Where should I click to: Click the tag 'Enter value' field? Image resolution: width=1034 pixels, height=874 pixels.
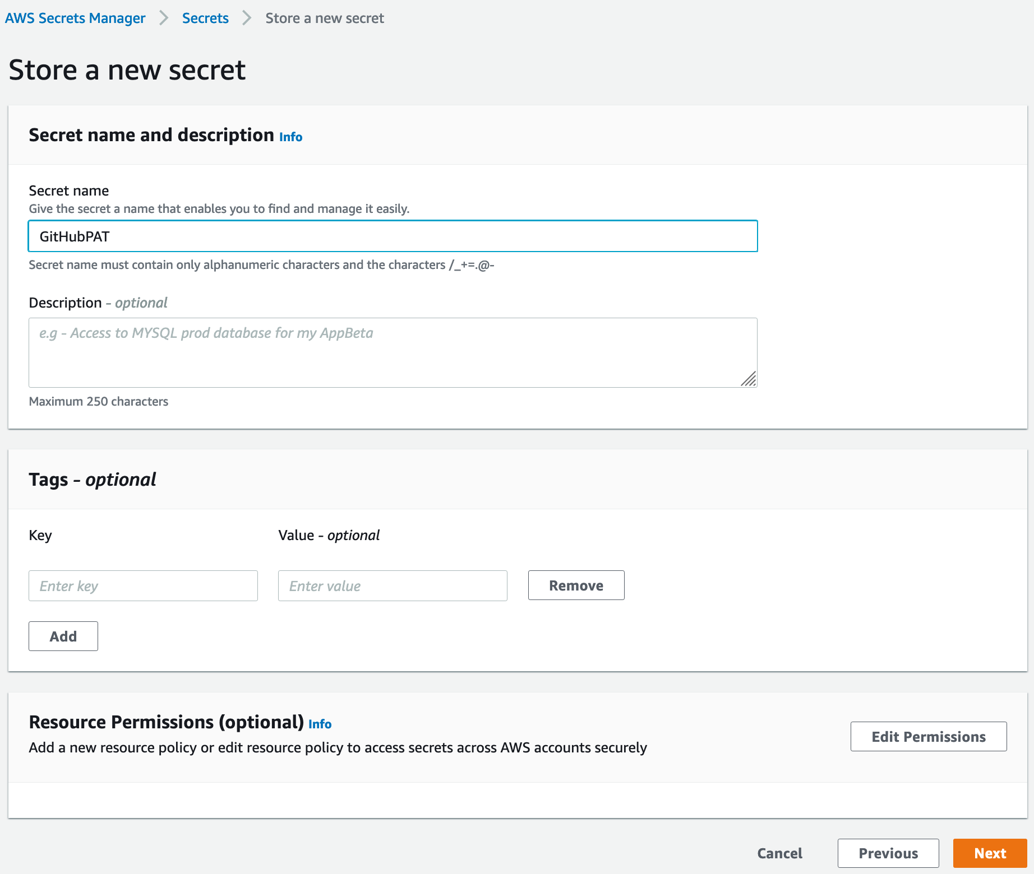click(393, 586)
